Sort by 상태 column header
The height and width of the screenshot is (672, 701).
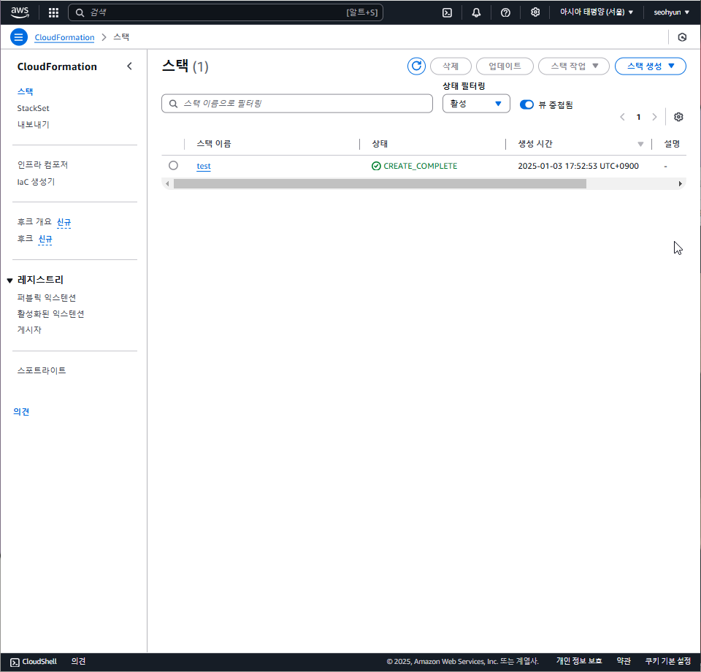click(x=380, y=144)
